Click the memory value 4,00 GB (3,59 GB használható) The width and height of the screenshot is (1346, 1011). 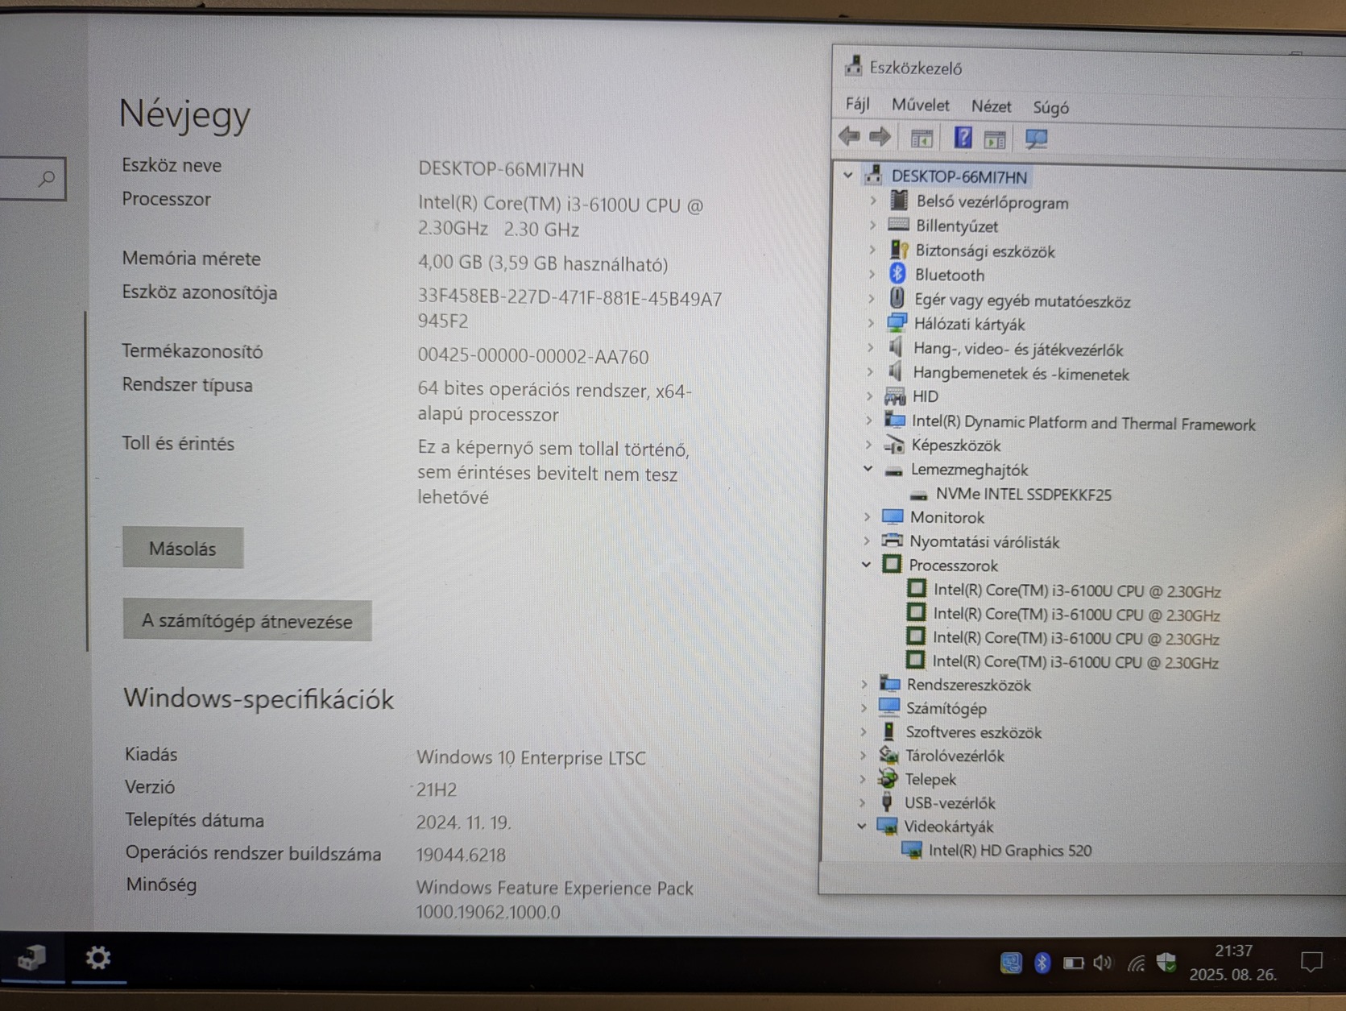point(543,263)
